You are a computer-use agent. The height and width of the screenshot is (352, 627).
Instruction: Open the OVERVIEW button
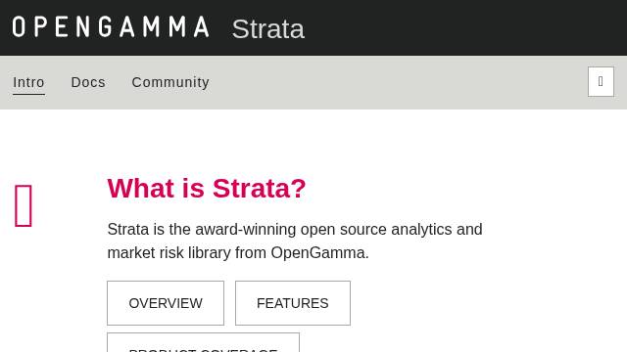(166, 303)
